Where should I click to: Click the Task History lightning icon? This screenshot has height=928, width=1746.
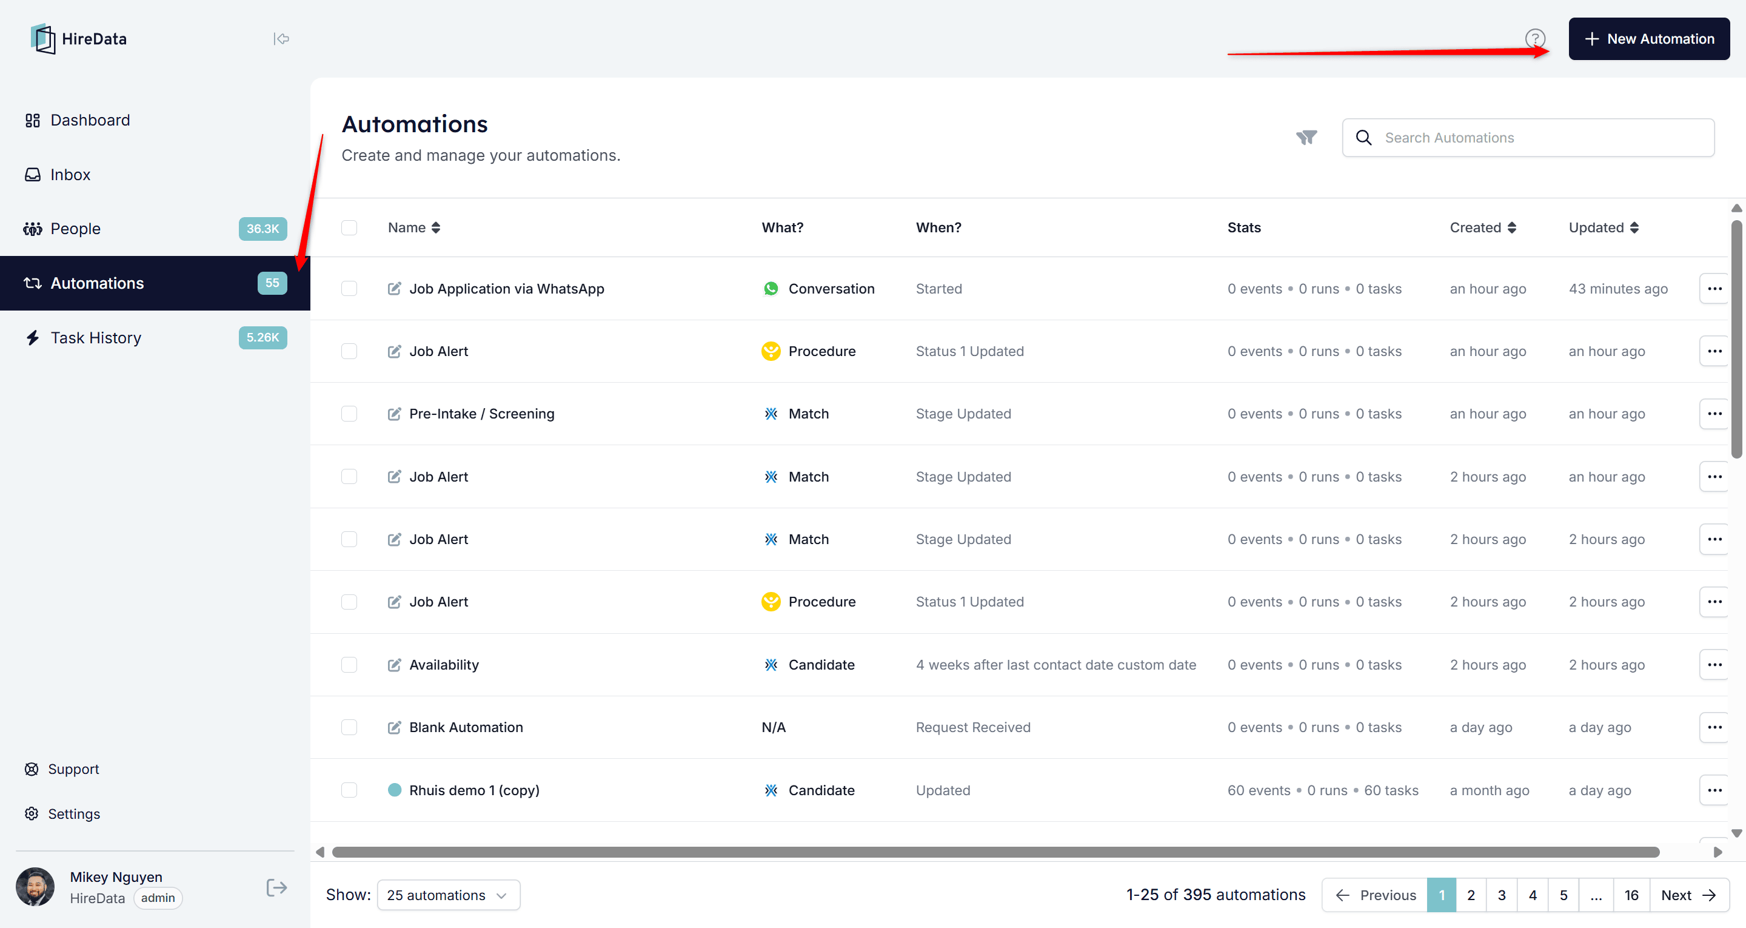tap(33, 337)
